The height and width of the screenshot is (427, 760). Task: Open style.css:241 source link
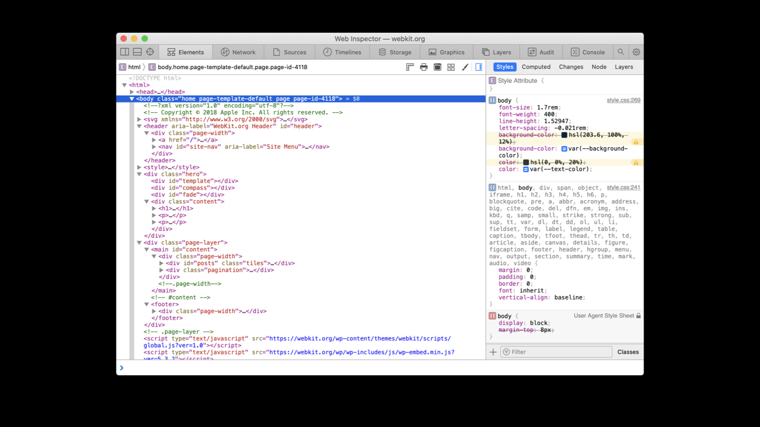coord(623,187)
